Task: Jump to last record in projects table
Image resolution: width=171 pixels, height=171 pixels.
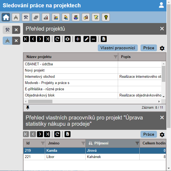Action: tap(47, 39)
